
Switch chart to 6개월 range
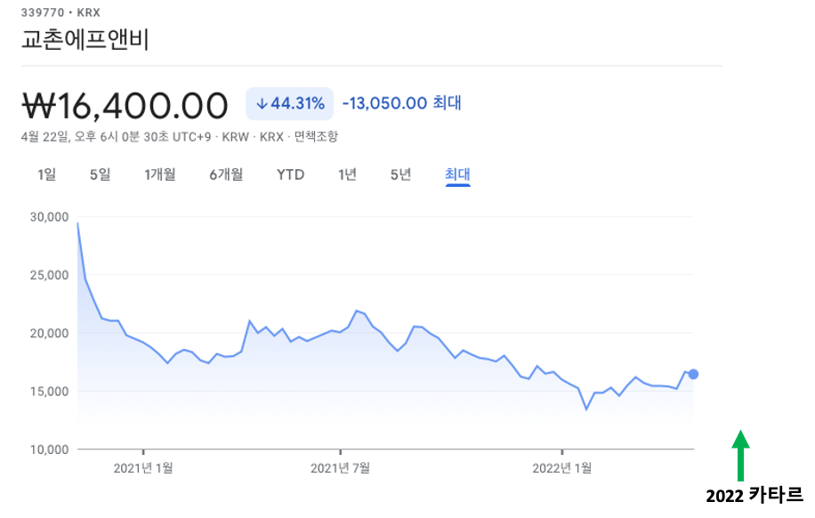pyautogui.click(x=226, y=174)
